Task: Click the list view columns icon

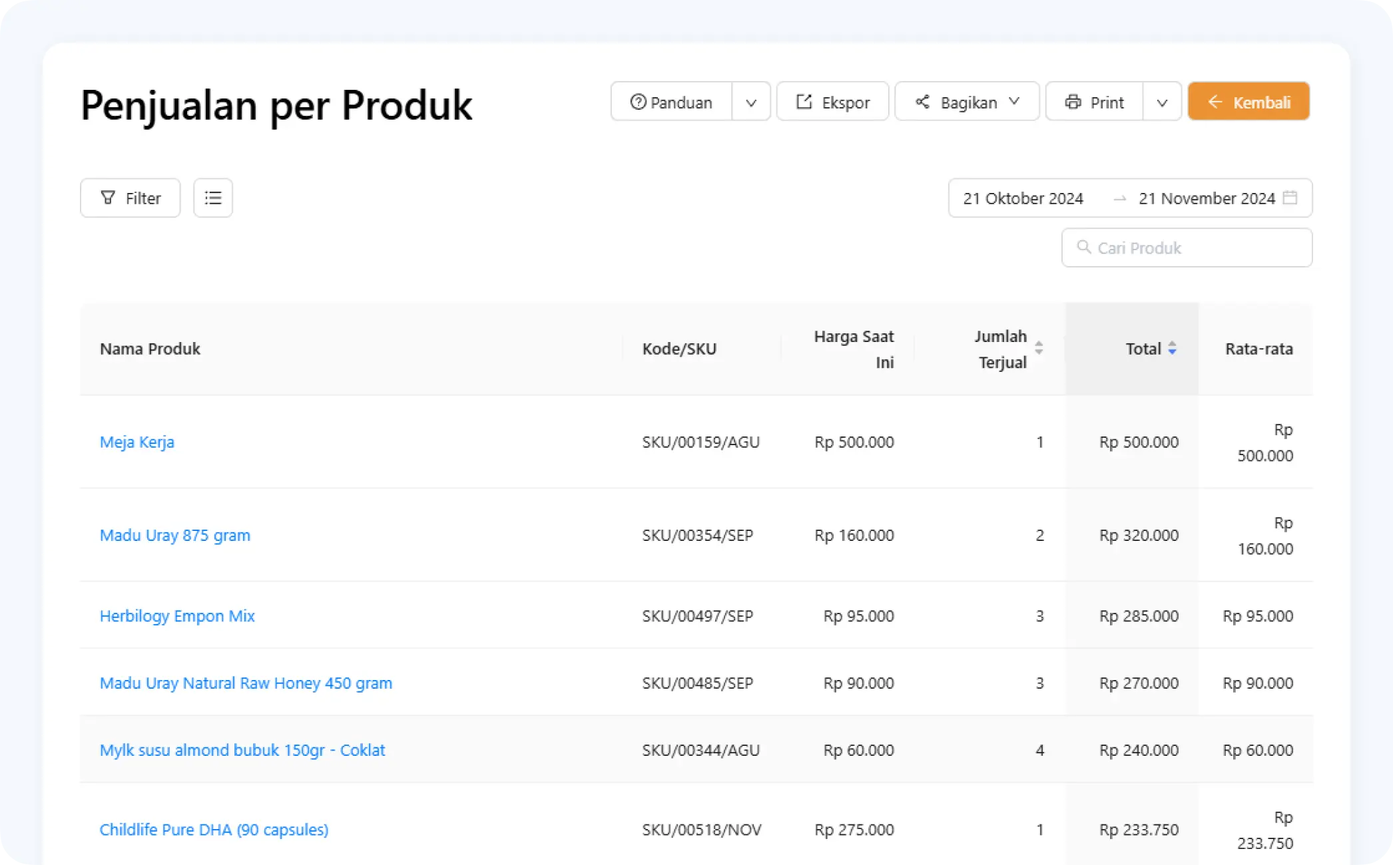Action: tap(213, 198)
